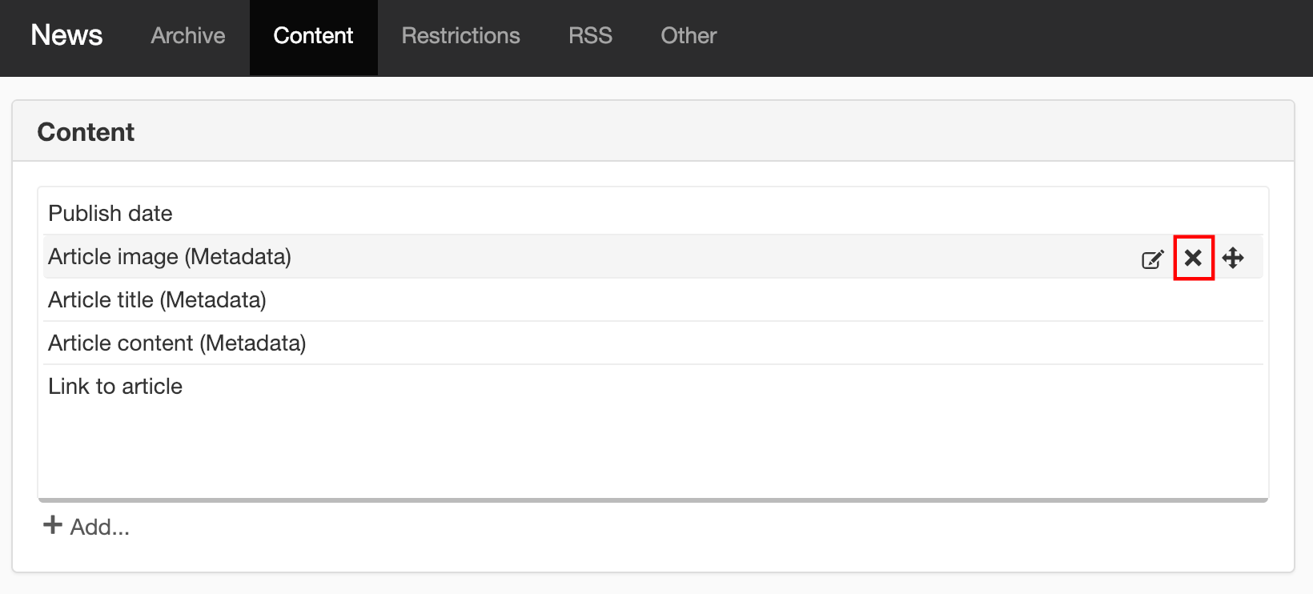Click the gray resize bar under the list

point(653,500)
